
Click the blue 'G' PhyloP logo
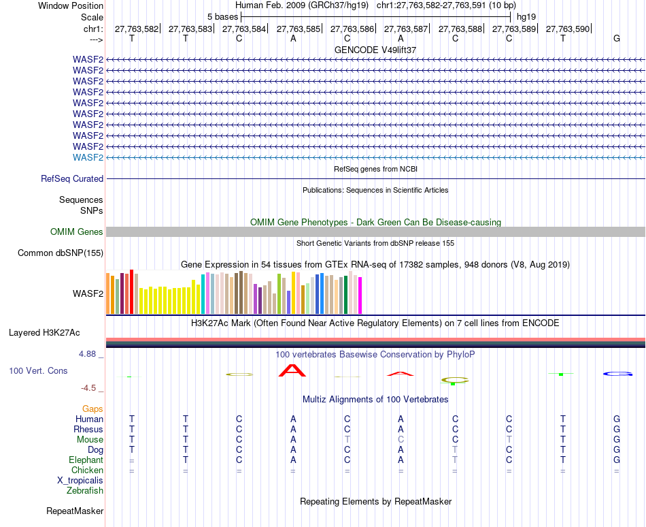click(617, 374)
